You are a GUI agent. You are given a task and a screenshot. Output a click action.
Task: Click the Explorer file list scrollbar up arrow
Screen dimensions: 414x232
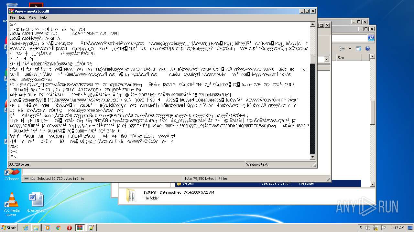pyautogui.click(x=373, y=57)
